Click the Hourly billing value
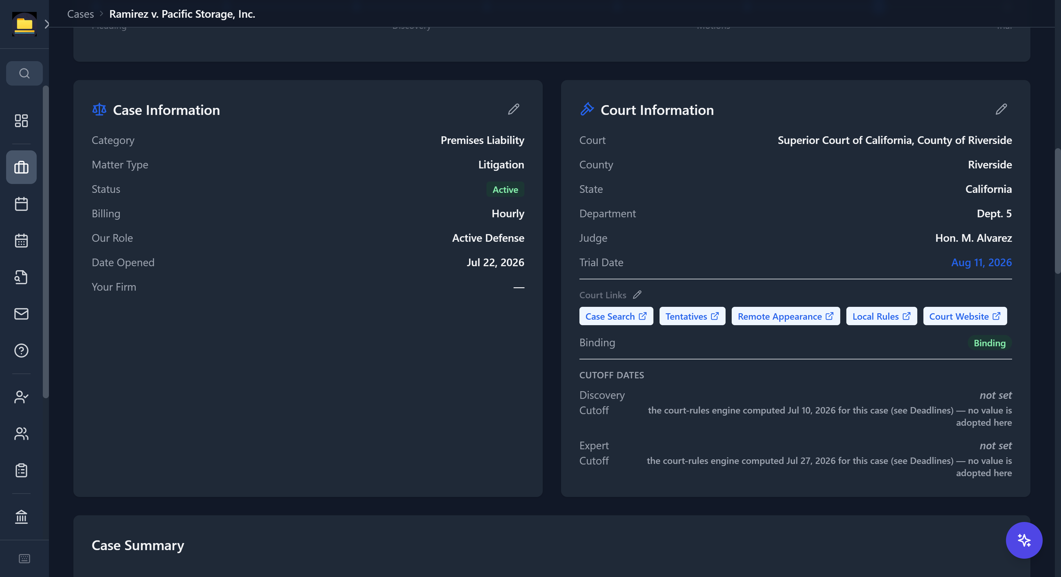Screen dimensions: 1061x577 tap(508, 214)
